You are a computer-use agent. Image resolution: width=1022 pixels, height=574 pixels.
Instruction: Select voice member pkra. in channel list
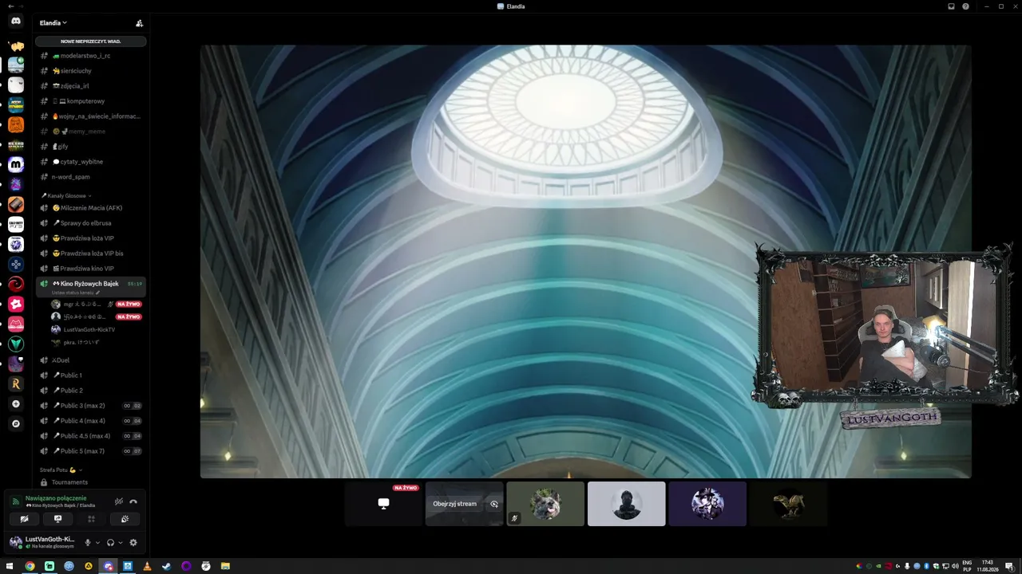(96, 342)
